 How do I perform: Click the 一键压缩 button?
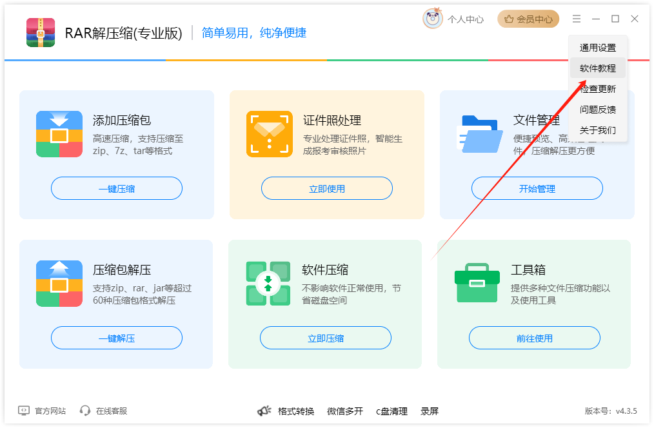117,188
